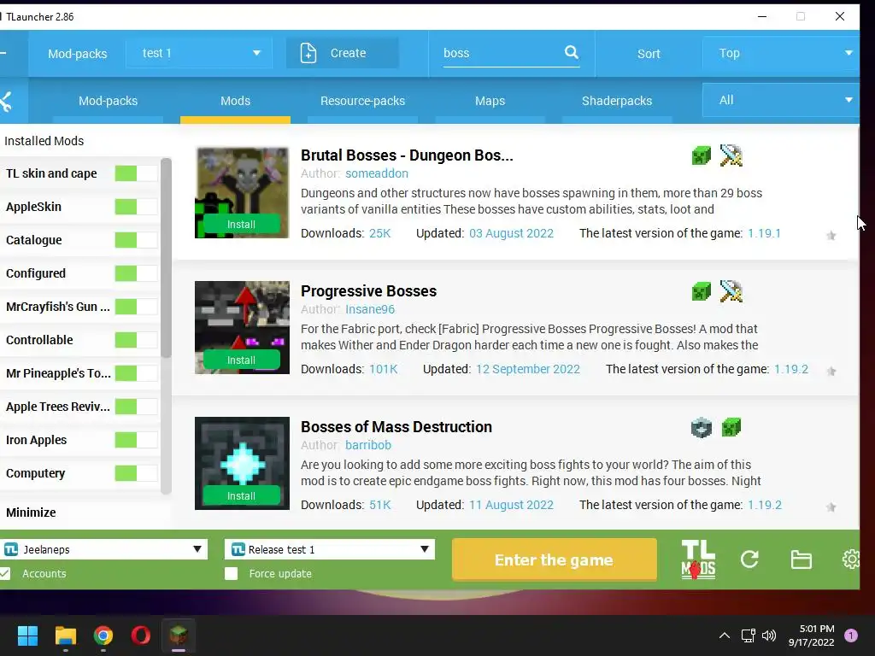Viewport: 875px width, 656px height.
Task: Click the Create mod-pack document icon
Action: [x=308, y=53]
